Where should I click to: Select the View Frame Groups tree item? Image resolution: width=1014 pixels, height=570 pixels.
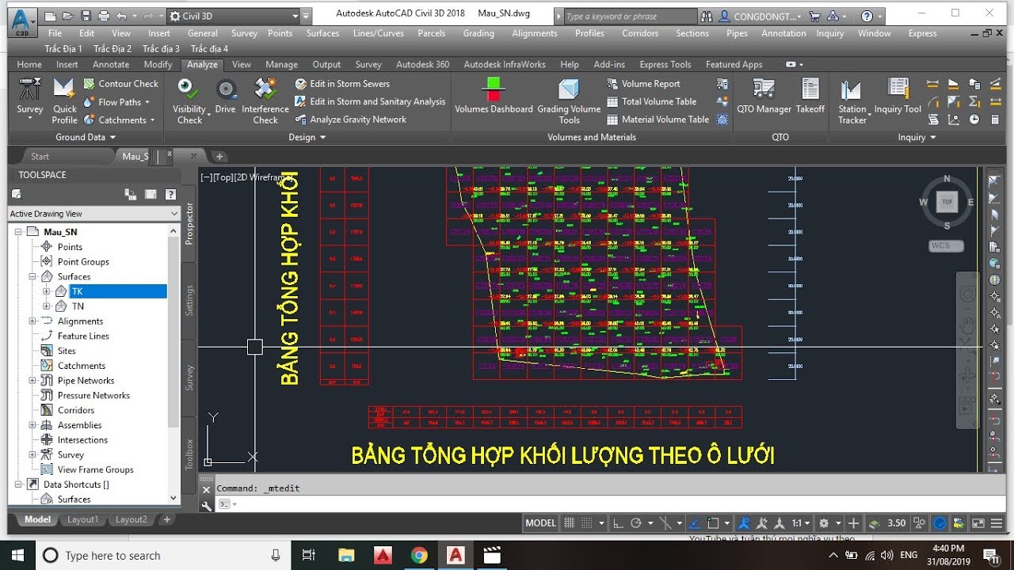coord(95,469)
